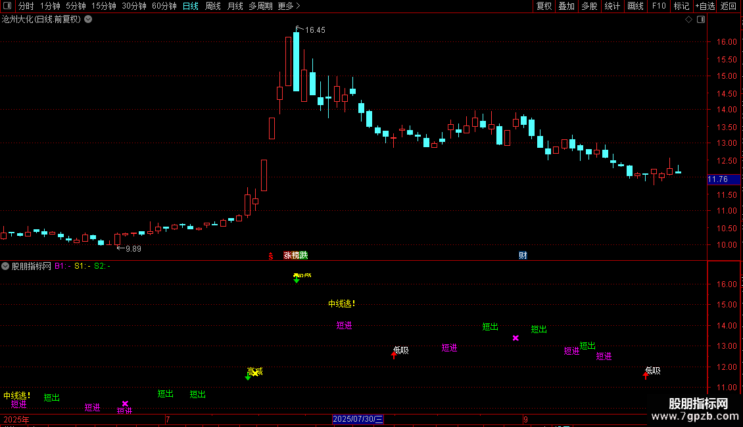Image resolution: width=743 pixels, height=427 pixels.
Task: Click the 低吸 signal near 12.00
Action: click(653, 371)
